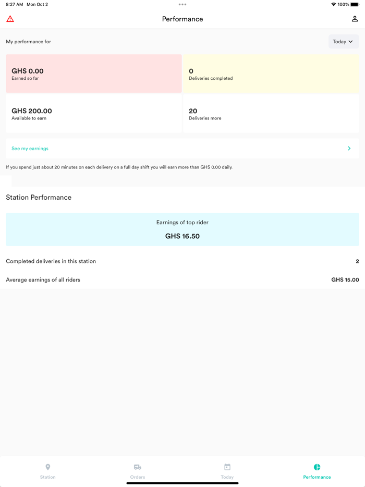Tap the Wi-Fi icon in status bar

click(333, 4)
